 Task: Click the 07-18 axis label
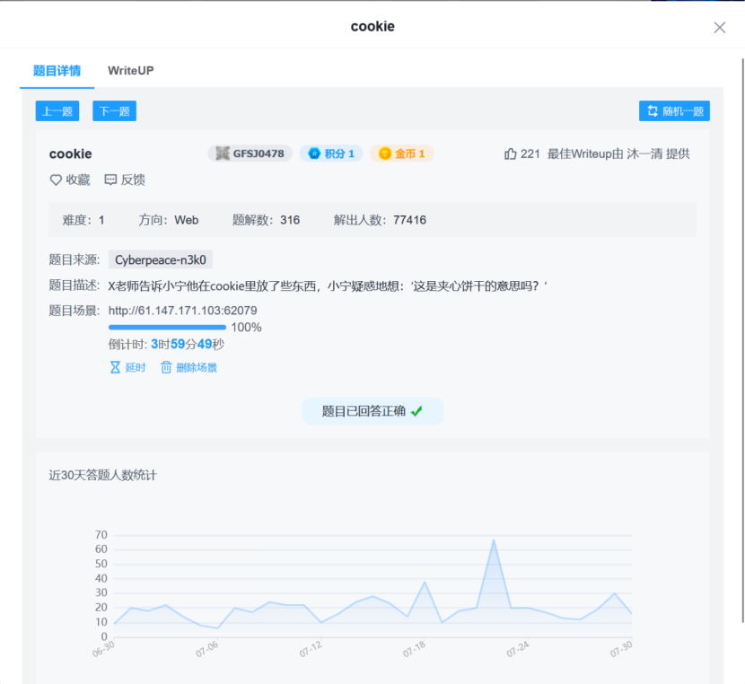pyautogui.click(x=414, y=649)
